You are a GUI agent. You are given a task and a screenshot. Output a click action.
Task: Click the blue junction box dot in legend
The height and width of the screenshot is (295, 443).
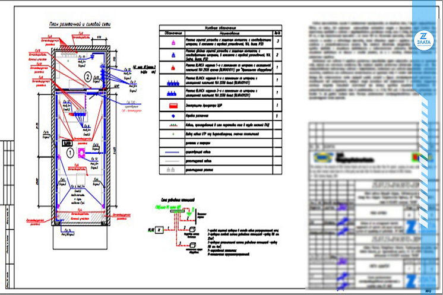tap(172, 115)
